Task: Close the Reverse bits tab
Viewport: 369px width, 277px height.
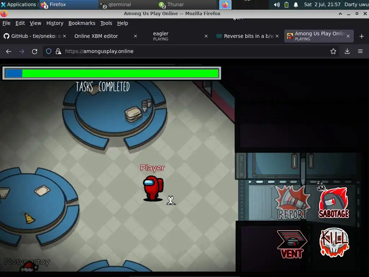Action: point(277,36)
